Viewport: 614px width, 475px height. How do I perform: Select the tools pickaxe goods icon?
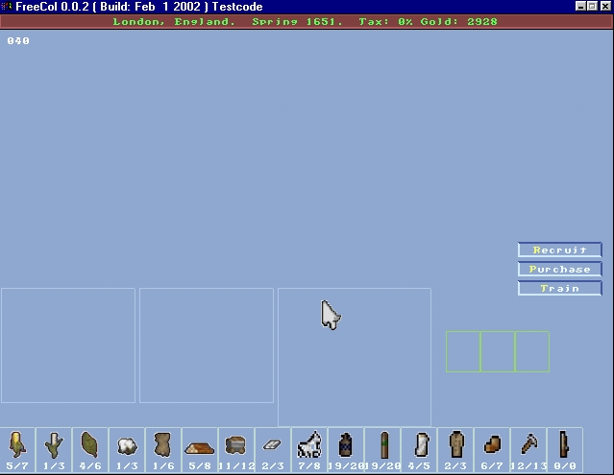[x=529, y=443]
